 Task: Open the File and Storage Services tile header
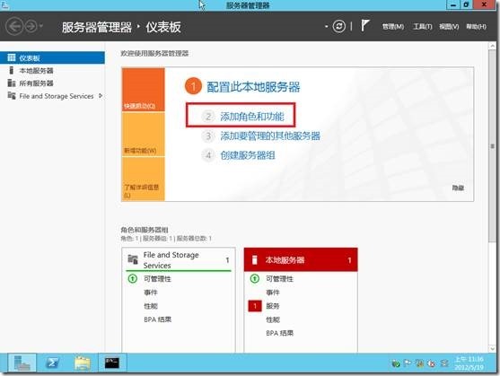[x=179, y=260]
